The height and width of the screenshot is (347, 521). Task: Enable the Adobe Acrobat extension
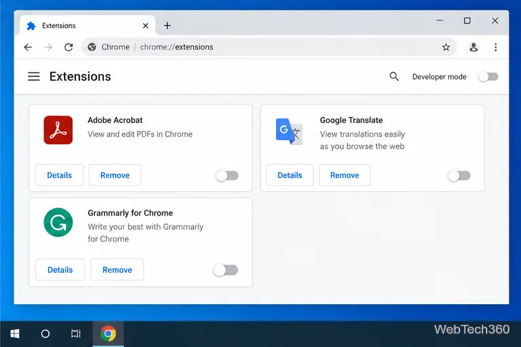click(227, 176)
